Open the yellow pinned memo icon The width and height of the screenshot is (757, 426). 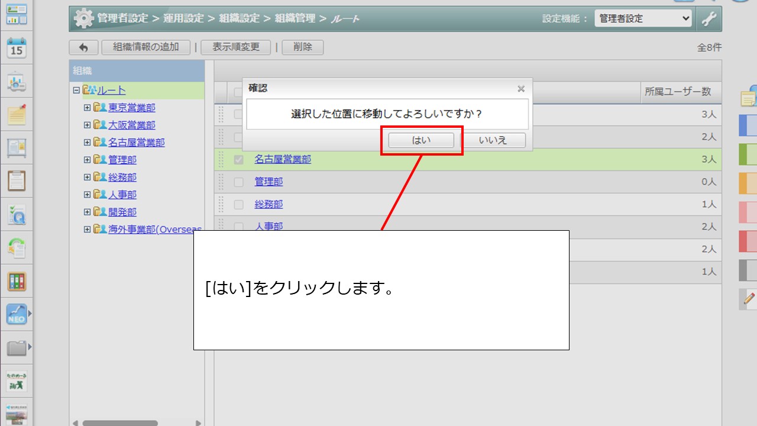click(x=17, y=114)
